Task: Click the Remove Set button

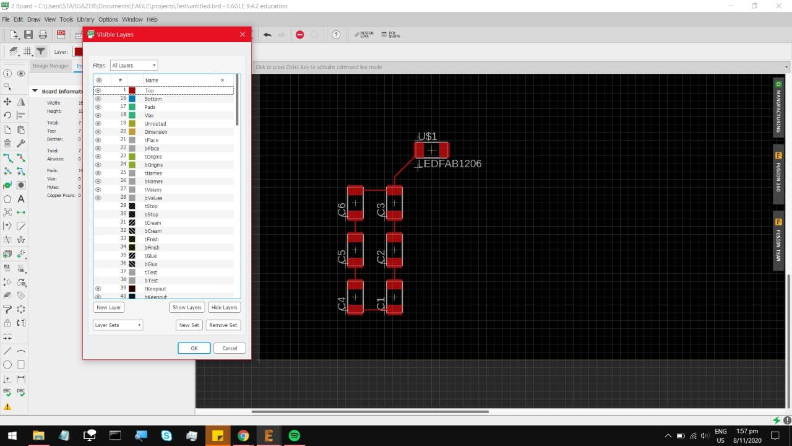Action: pyautogui.click(x=223, y=325)
